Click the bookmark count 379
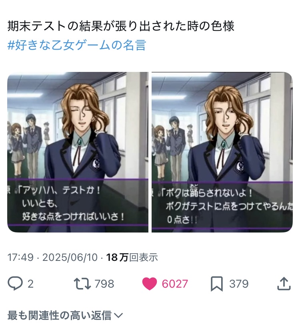The width and height of the screenshot is (300, 324). 239,284
